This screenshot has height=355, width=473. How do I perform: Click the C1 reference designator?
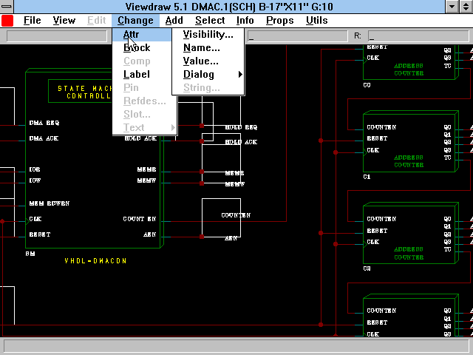(x=367, y=177)
